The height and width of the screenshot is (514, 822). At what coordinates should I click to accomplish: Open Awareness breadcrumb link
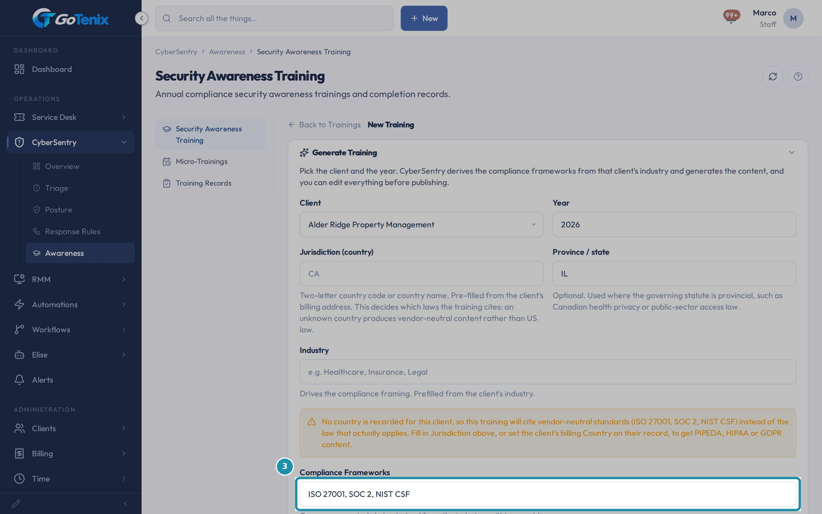tap(227, 52)
